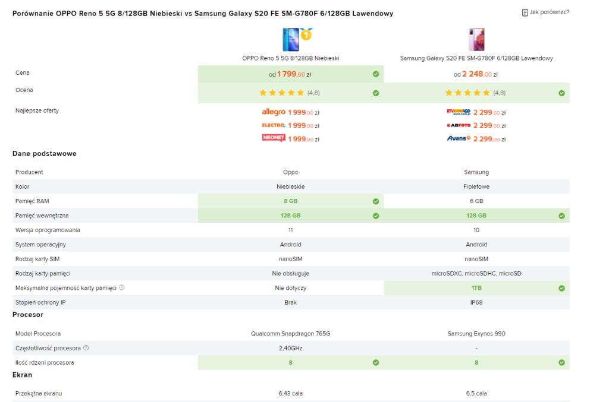Click the Brak protection value

(x=290, y=302)
